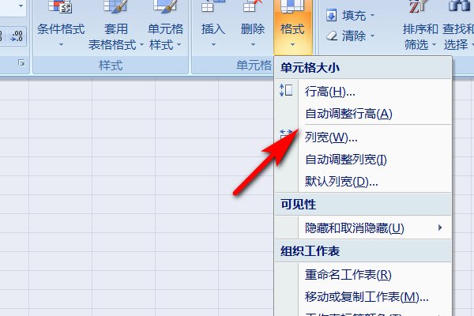Click the 样式 group label
474x316 pixels.
pos(111,66)
